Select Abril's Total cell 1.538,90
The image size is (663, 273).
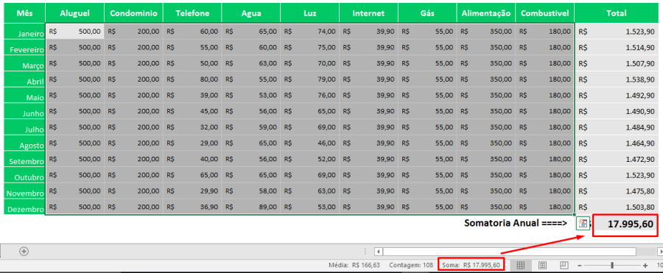coord(617,79)
